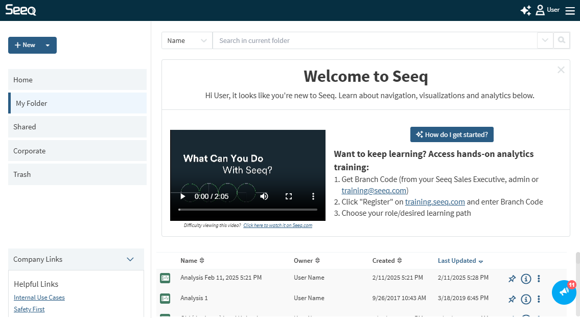Open the Corporate folder tab
Viewport: 580px width, 318px height.
pos(77,151)
